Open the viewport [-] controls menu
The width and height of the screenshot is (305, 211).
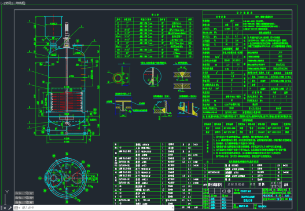2,3
